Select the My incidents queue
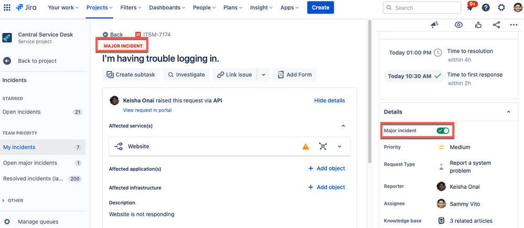The image size is (524, 228). [x=42, y=147]
